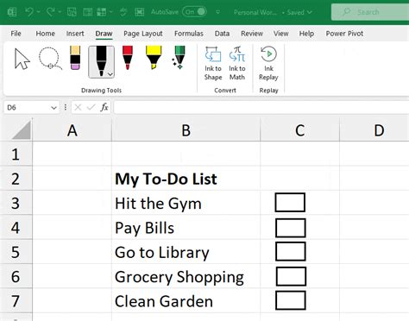The height and width of the screenshot is (321, 409).
Task: Tick the Go to Library checkbox
Action: (x=291, y=251)
